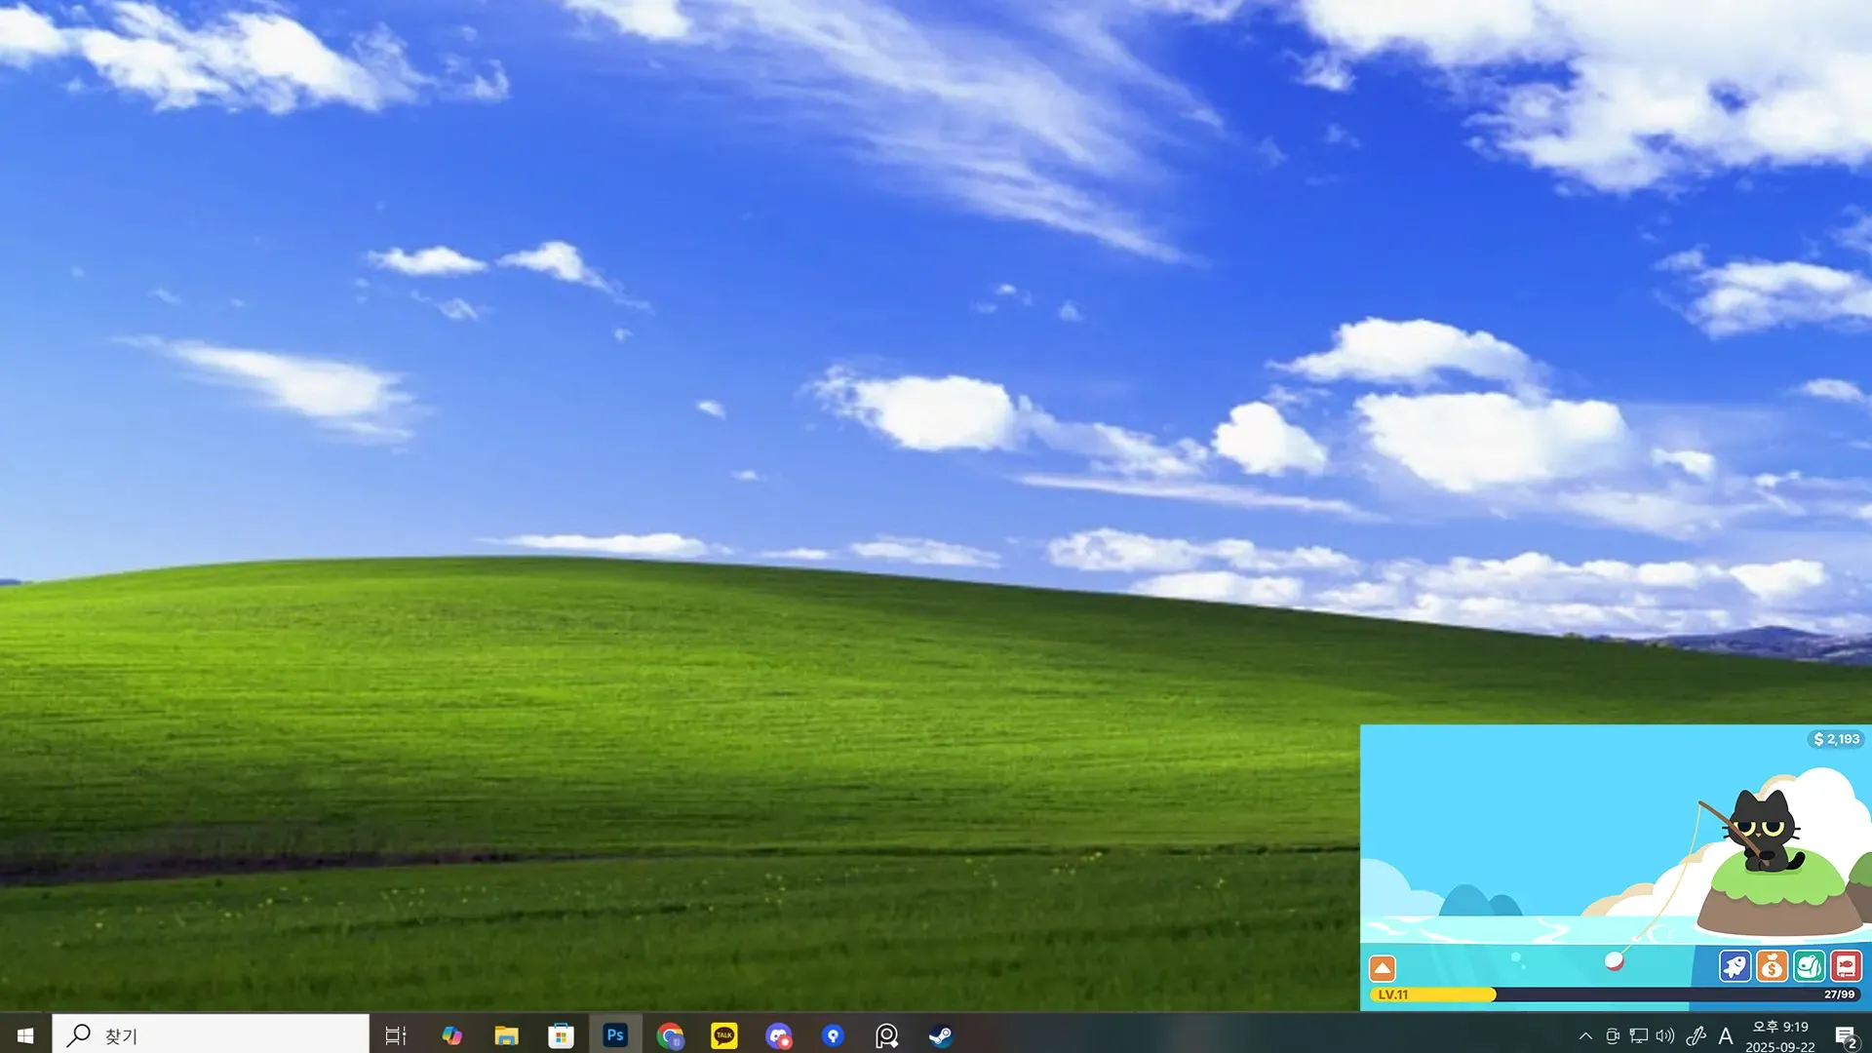Click the $ 2,193 money counter
1872x1053 pixels.
1836,739
